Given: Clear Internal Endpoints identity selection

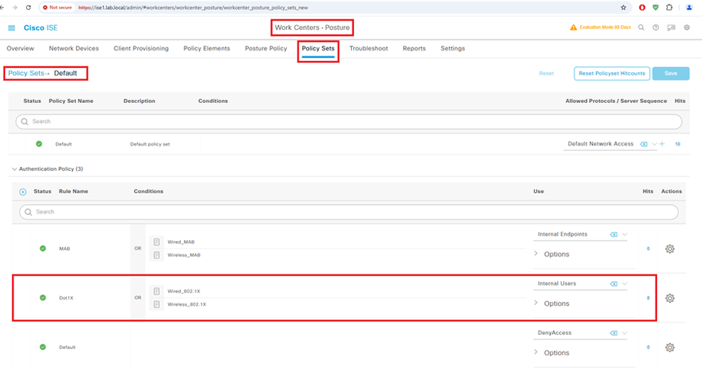Looking at the screenshot, I should [x=613, y=234].
